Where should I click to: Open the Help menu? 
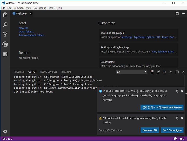(x=59, y=8)
